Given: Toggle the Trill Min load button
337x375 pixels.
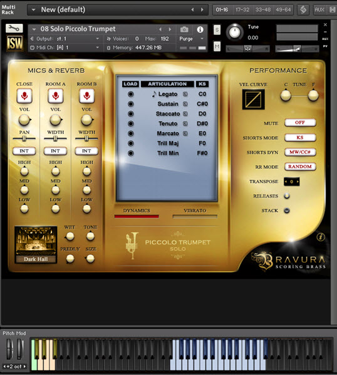Looking at the screenshot, I should click(x=131, y=153).
